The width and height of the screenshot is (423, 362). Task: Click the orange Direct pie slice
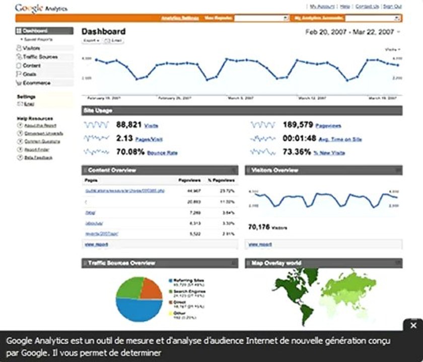click(x=151, y=290)
